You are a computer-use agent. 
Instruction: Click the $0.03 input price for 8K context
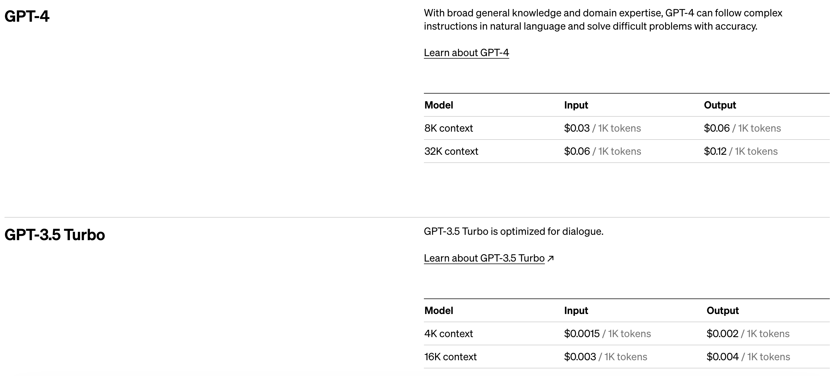[x=577, y=128]
